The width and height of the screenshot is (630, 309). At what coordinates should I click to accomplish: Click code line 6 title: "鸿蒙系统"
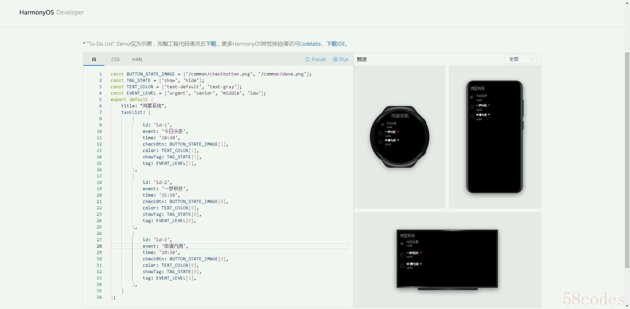point(144,106)
